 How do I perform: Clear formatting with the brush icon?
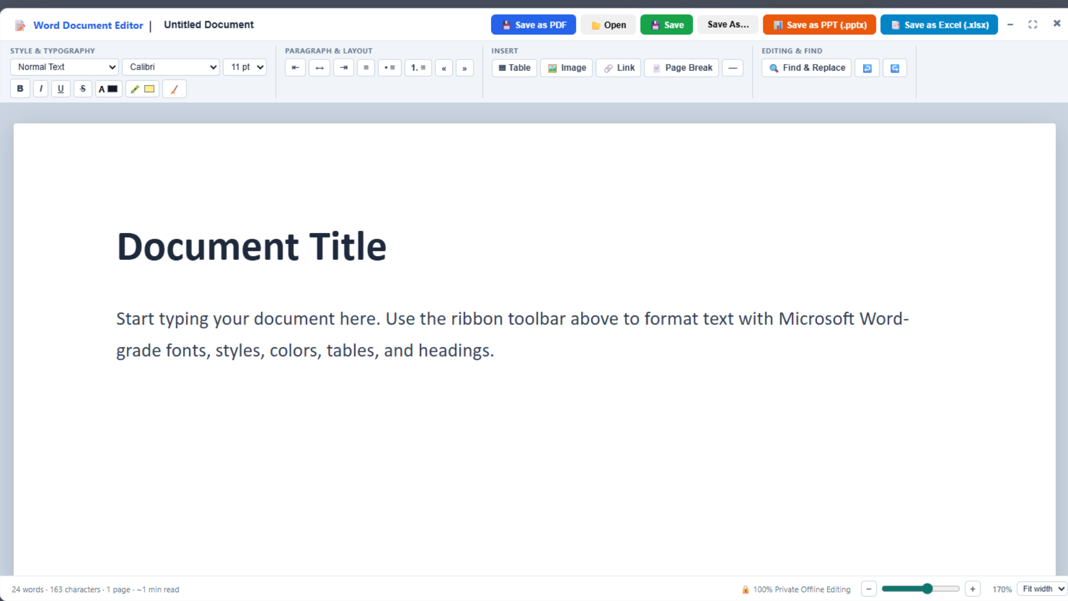pyautogui.click(x=174, y=89)
